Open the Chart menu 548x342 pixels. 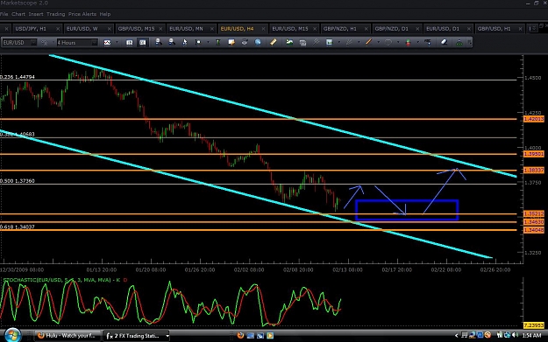[x=18, y=14]
